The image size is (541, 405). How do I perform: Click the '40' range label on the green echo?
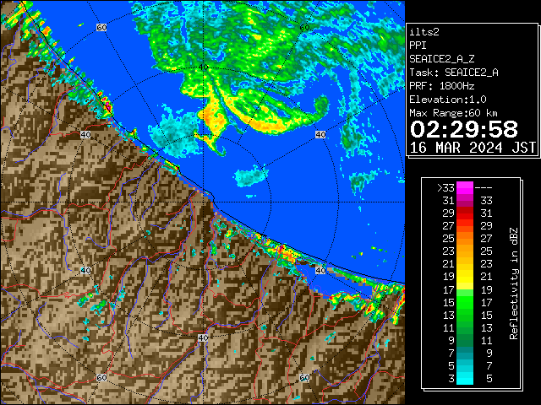click(203, 67)
